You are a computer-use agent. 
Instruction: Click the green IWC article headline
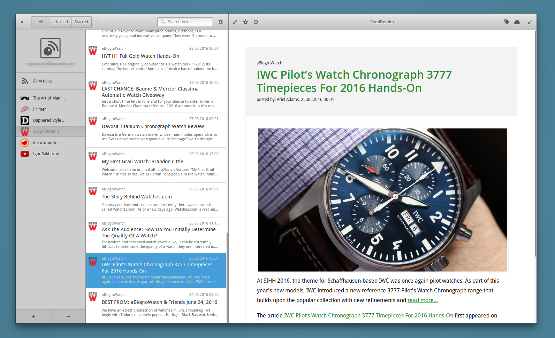point(354,81)
